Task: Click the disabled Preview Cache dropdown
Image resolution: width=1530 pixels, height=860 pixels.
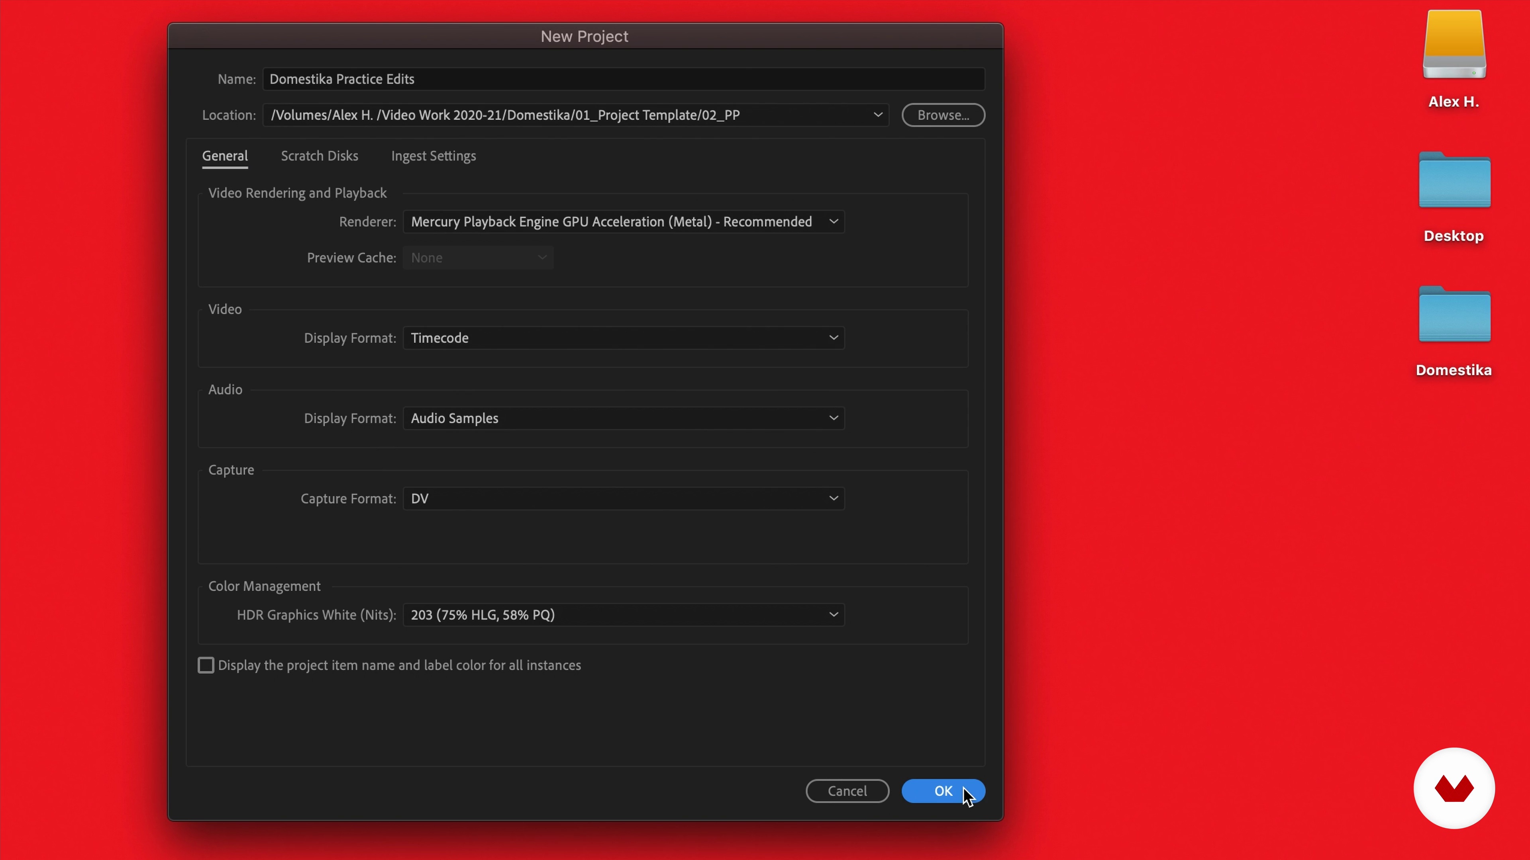Action: [478, 258]
